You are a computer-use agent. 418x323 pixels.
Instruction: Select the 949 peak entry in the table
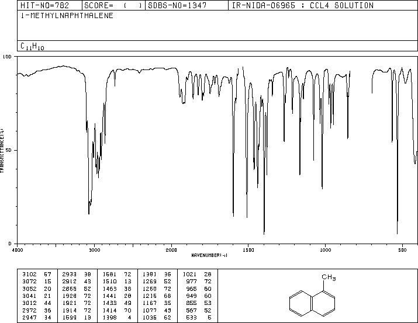point(199,296)
